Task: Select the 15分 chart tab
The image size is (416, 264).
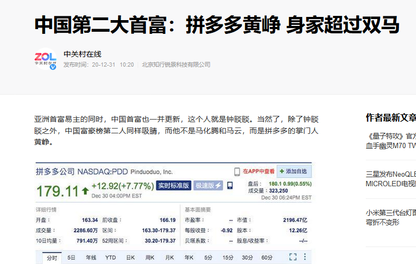Action: tap(228, 258)
